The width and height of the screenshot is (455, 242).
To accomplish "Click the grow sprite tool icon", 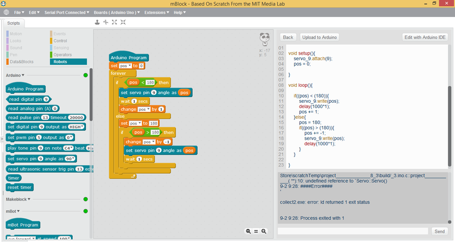I will coord(114,22).
